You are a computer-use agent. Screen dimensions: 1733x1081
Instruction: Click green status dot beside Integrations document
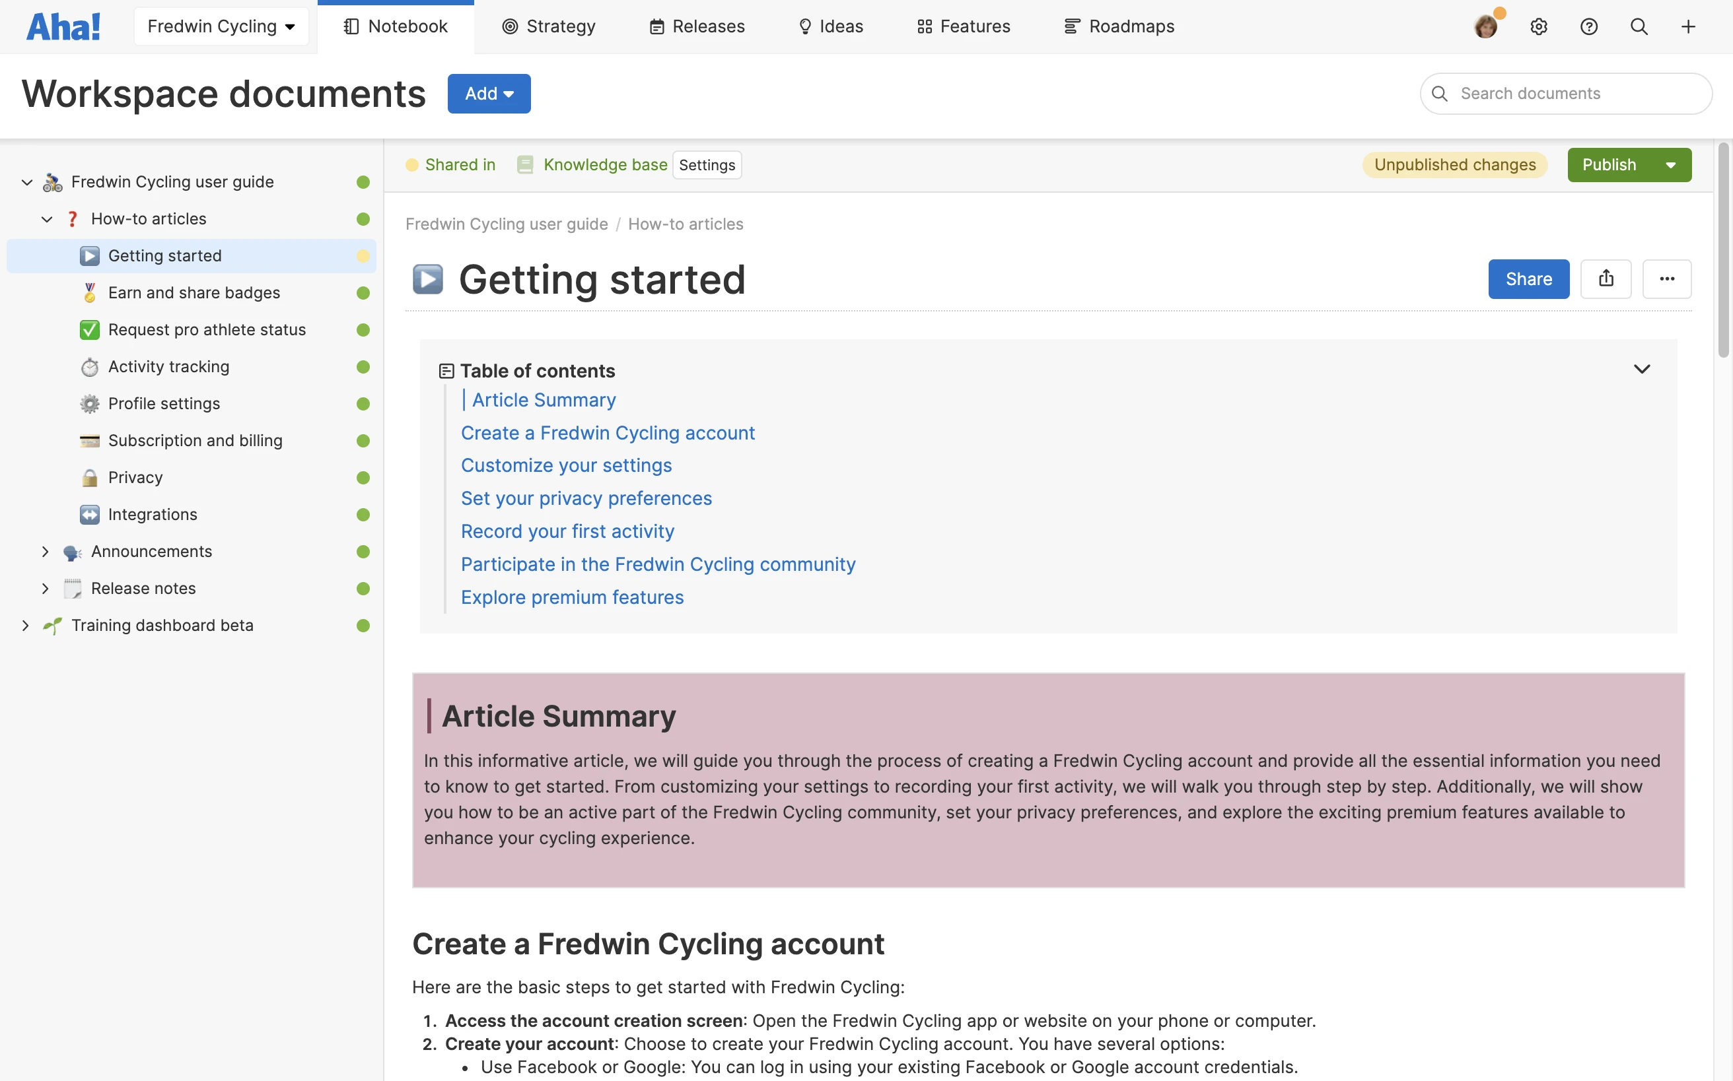363,515
